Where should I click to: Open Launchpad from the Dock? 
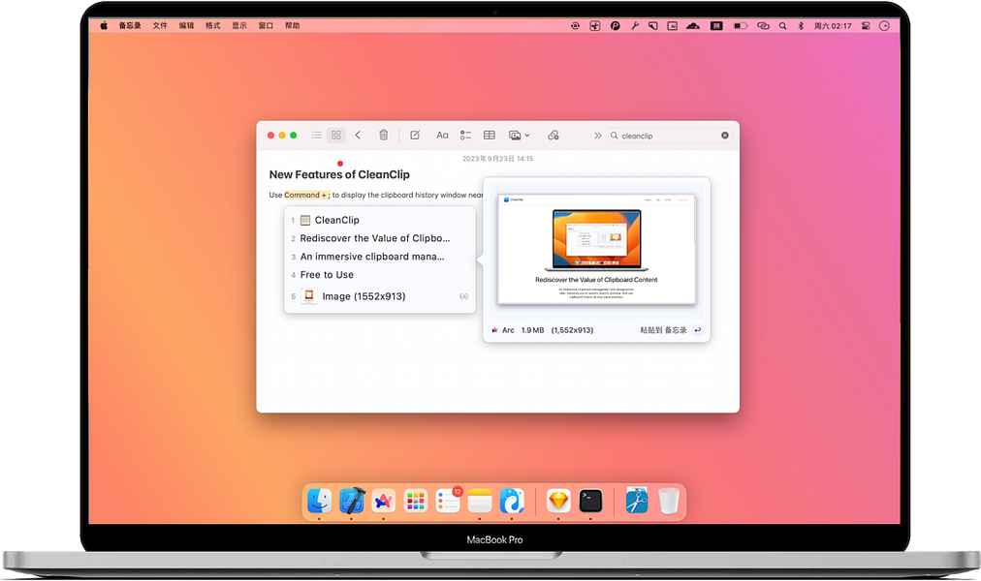click(416, 501)
